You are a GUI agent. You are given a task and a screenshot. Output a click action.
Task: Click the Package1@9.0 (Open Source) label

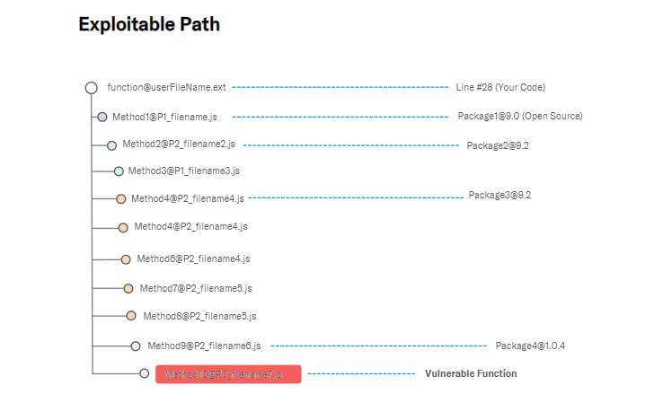[x=520, y=116]
